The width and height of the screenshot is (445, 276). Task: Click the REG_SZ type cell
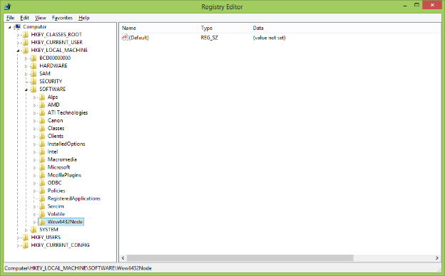(210, 38)
